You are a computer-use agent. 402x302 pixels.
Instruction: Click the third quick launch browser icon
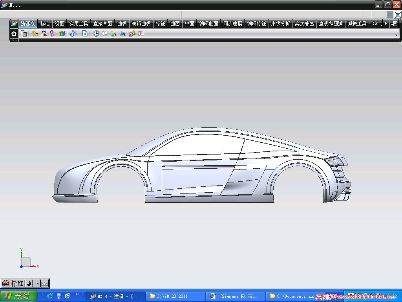click(68, 296)
